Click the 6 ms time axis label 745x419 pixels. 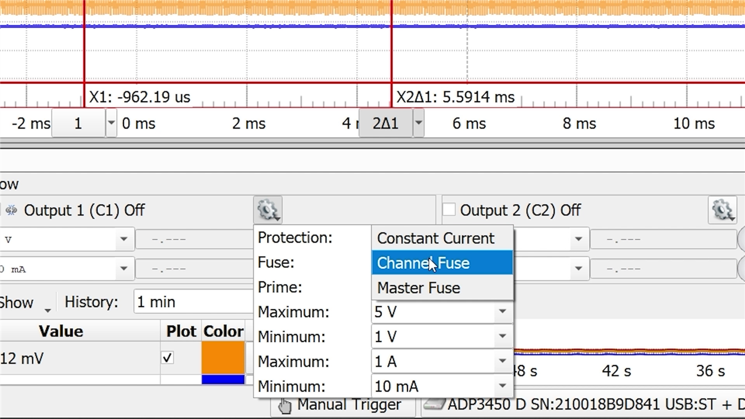click(x=469, y=123)
